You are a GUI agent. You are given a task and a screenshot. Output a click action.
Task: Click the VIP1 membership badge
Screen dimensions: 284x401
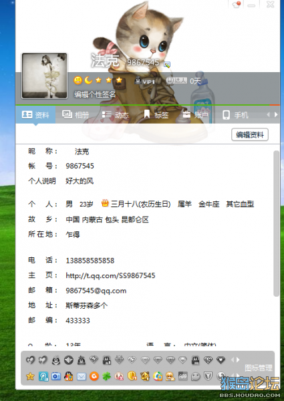145,82
